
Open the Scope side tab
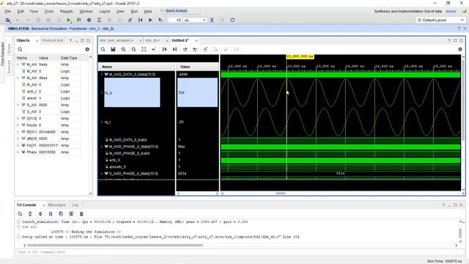[x=9, y=49]
